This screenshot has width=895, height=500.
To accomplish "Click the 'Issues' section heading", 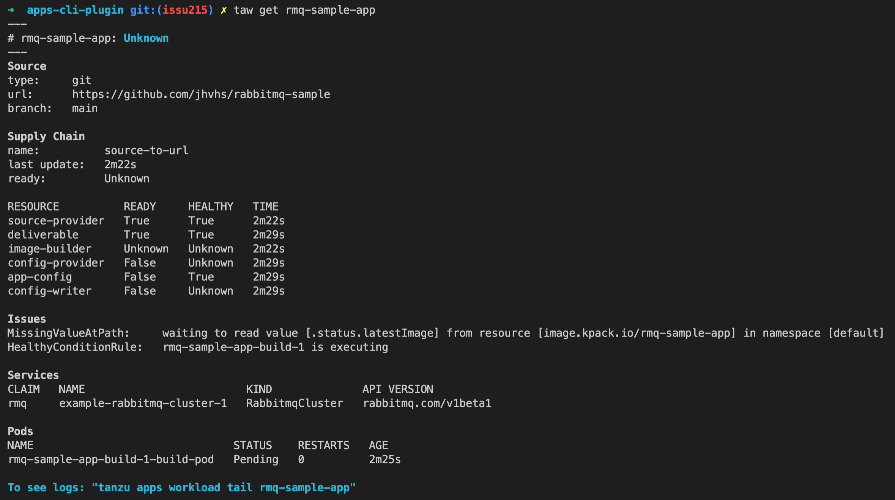I will (x=27, y=319).
